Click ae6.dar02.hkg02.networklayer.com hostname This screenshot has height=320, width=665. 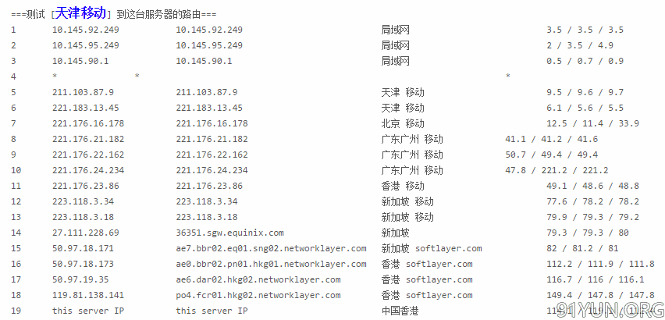258,279
